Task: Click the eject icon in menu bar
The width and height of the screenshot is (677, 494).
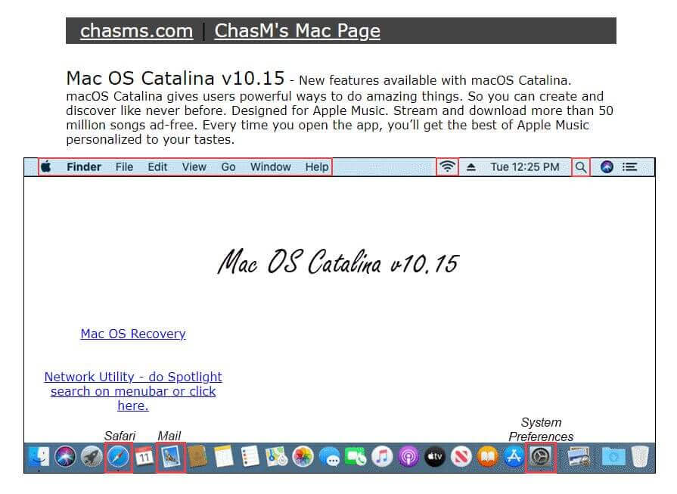Action: [471, 167]
